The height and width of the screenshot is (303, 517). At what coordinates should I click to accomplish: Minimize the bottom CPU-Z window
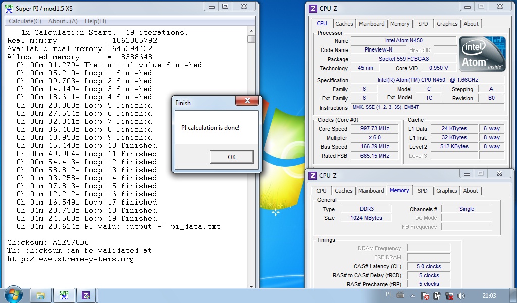click(x=467, y=174)
